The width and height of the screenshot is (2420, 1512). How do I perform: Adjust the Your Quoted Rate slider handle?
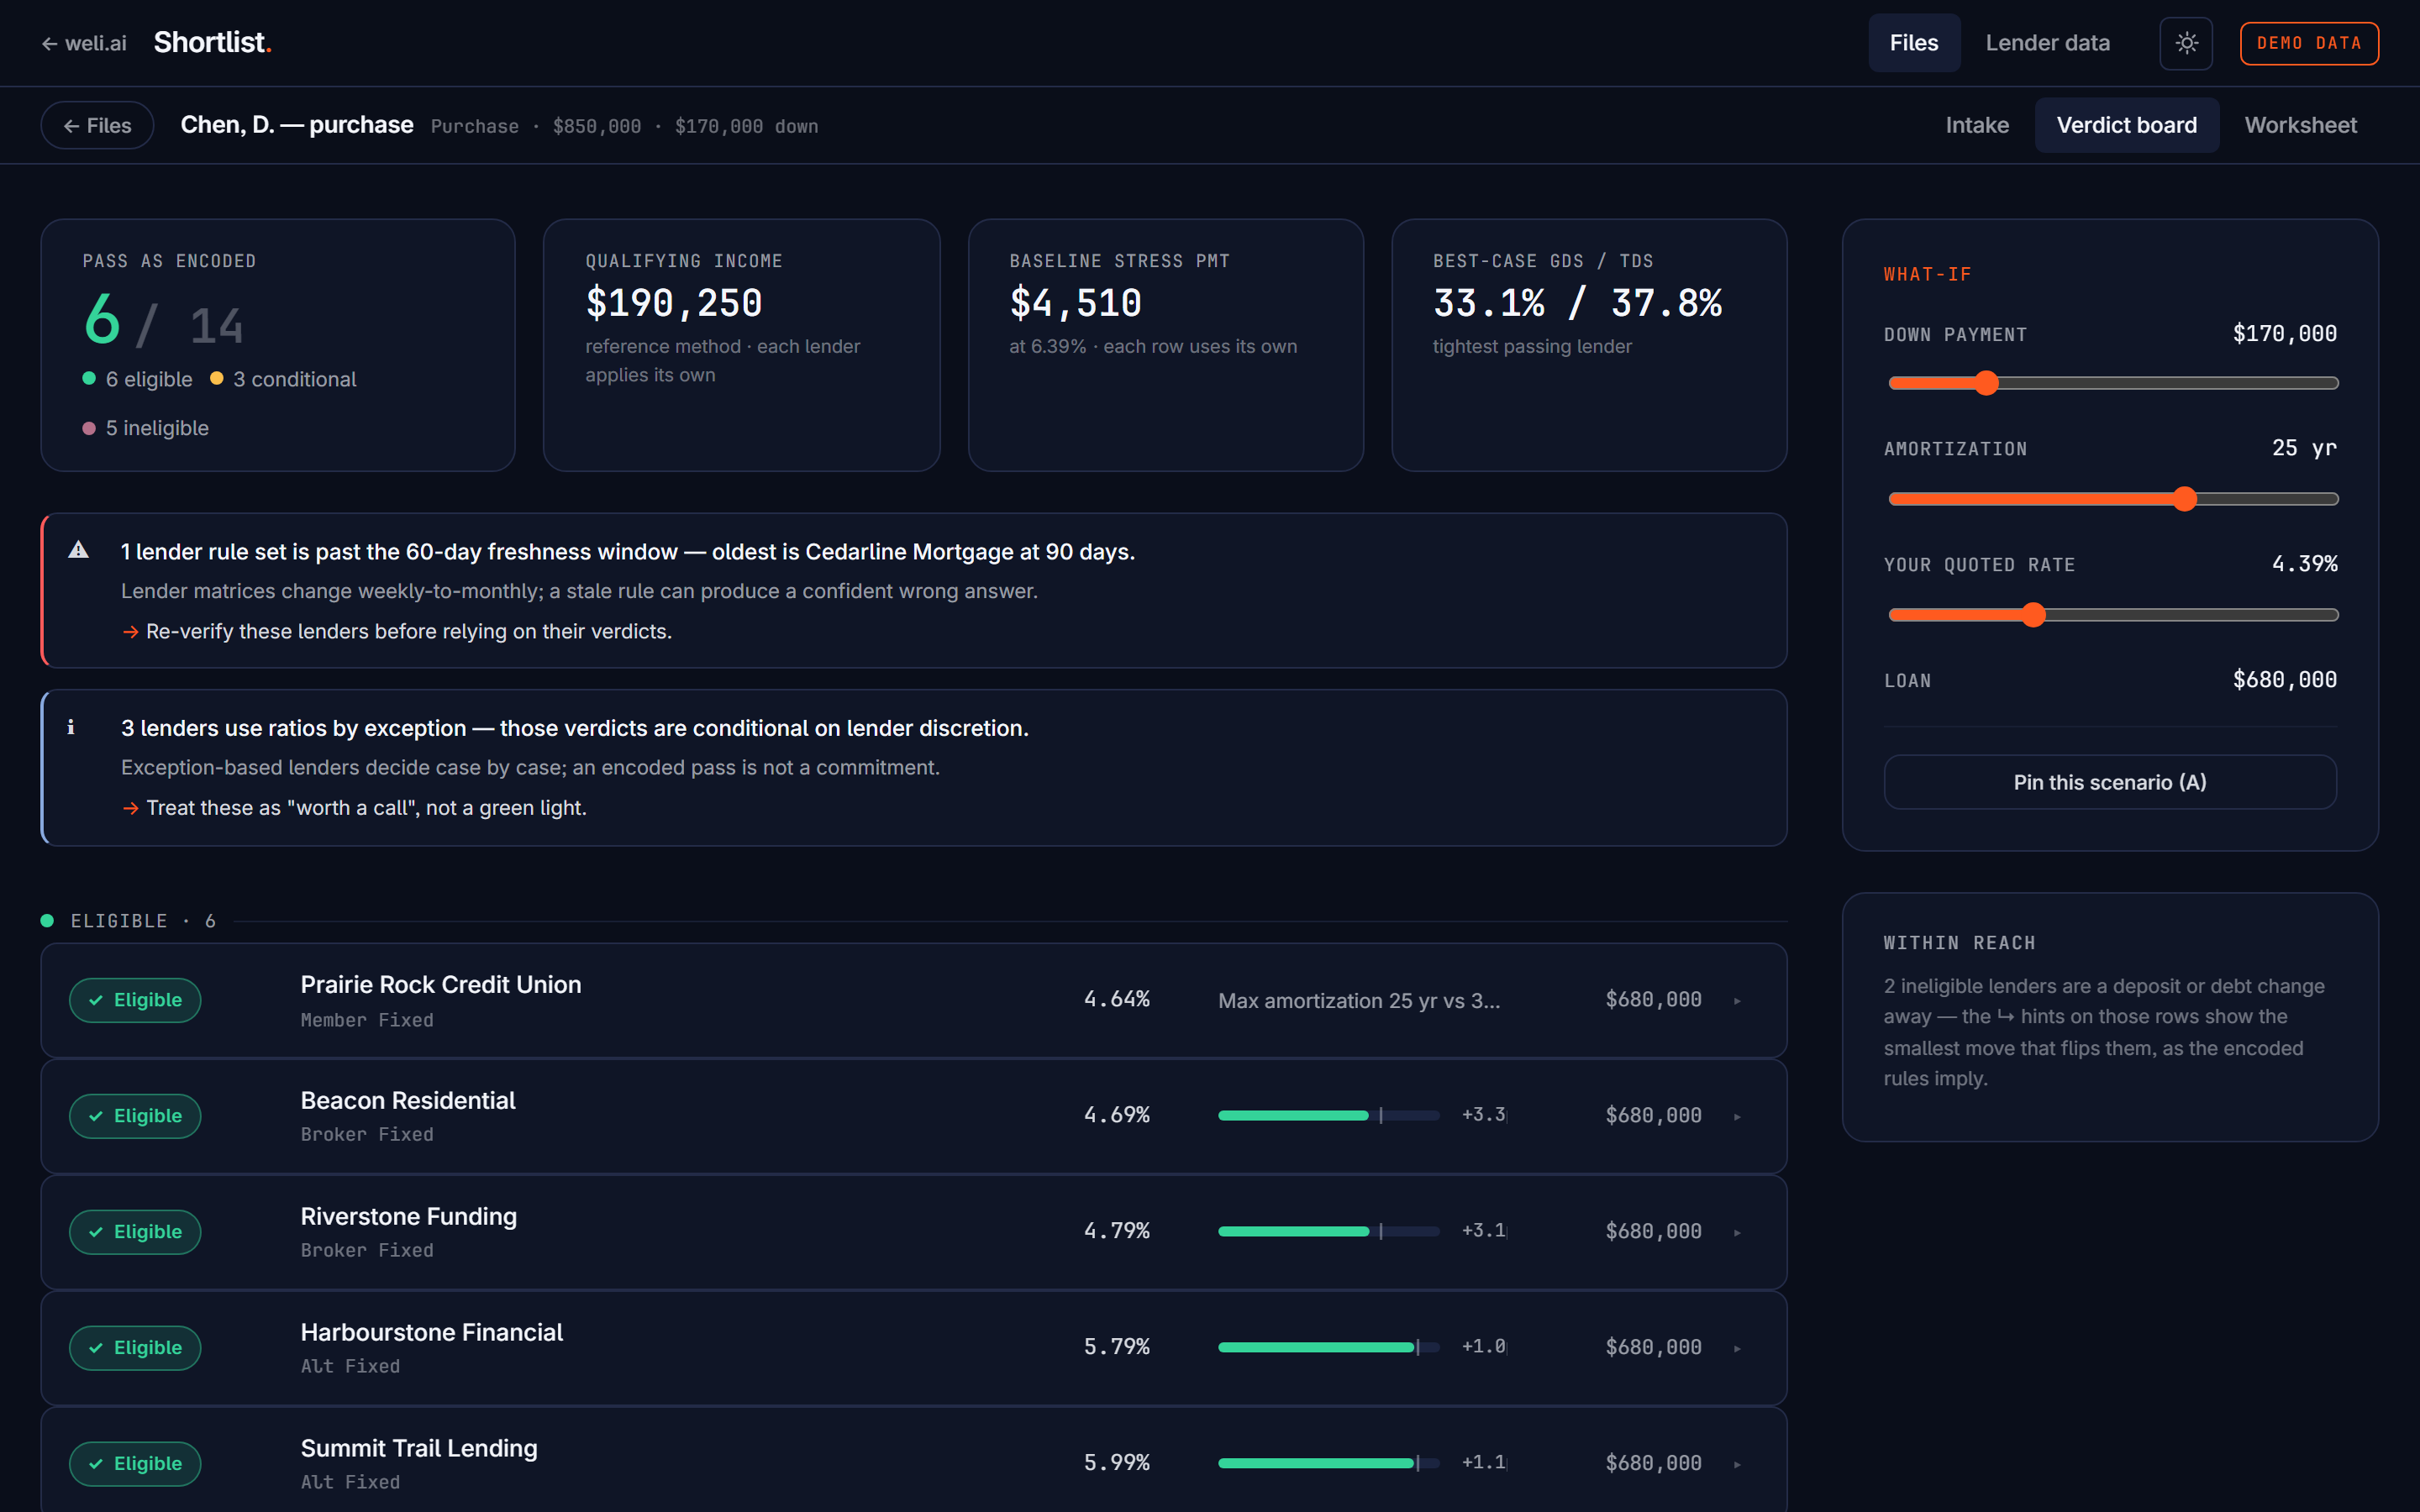pyautogui.click(x=2033, y=615)
